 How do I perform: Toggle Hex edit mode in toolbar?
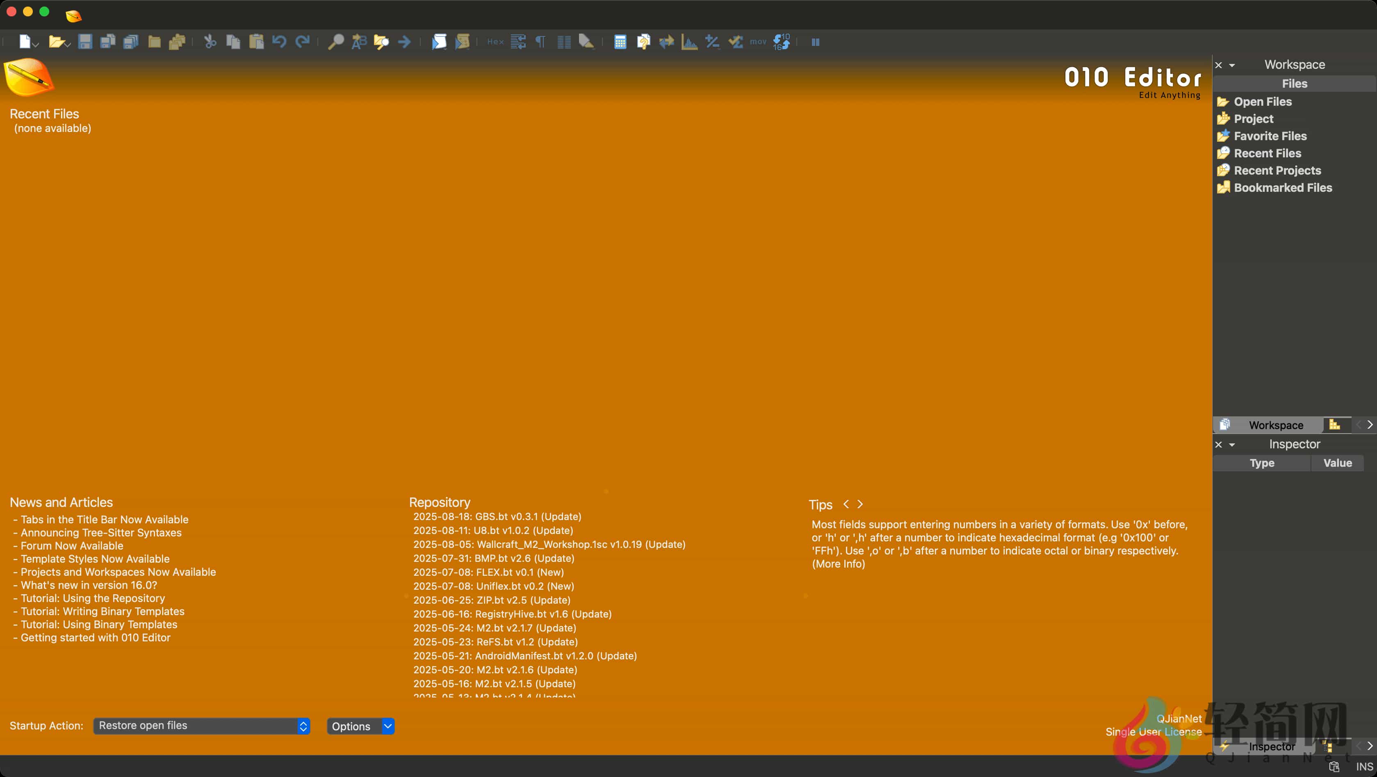click(495, 42)
